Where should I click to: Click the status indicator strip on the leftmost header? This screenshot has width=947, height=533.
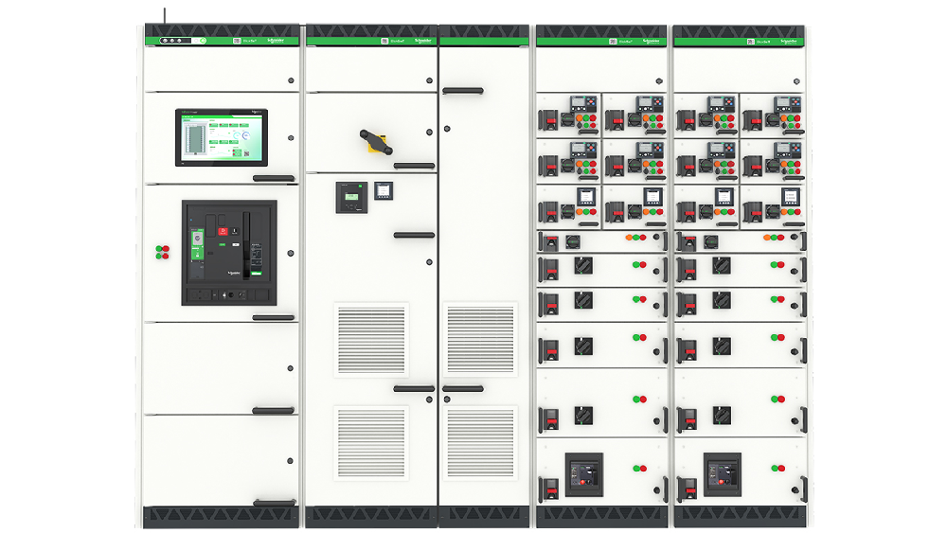(182, 41)
